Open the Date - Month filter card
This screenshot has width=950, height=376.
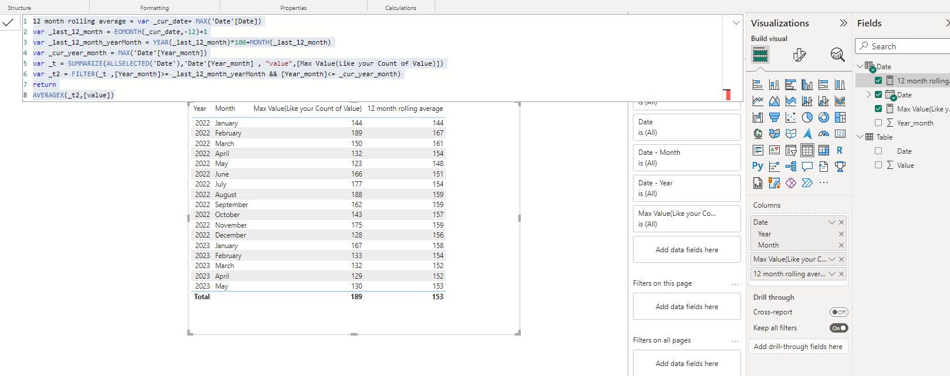click(686, 158)
